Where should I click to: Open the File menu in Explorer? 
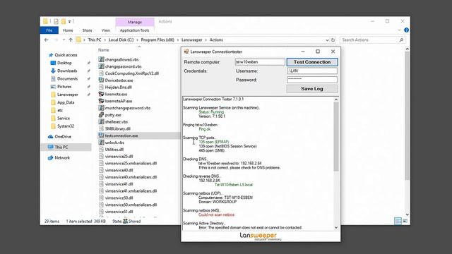point(49,30)
